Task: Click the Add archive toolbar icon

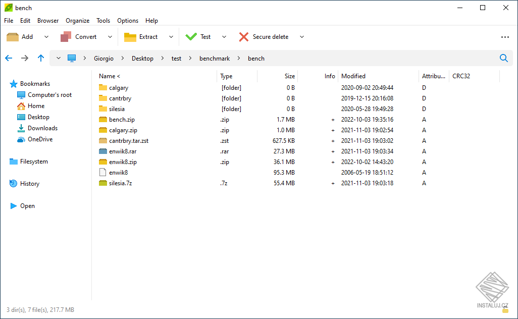Action: click(x=13, y=37)
